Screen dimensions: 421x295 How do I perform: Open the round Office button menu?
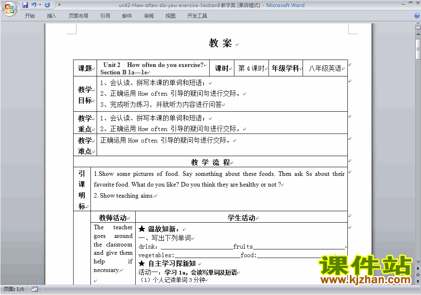[x=9, y=9]
